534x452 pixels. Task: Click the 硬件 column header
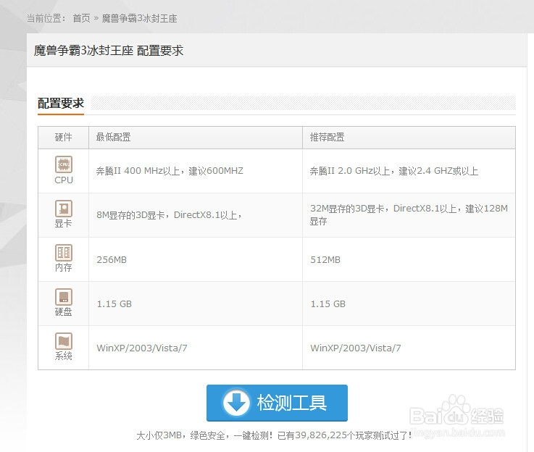[63, 137]
